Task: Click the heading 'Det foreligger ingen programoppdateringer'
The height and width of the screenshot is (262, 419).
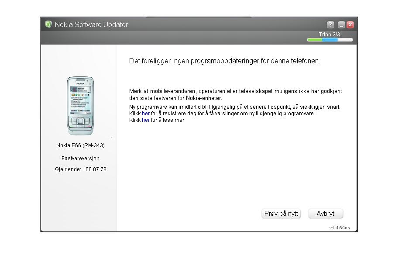Action: pyautogui.click(x=224, y=61)
